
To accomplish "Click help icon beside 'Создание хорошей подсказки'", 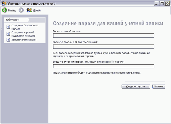I will point(8,34).
